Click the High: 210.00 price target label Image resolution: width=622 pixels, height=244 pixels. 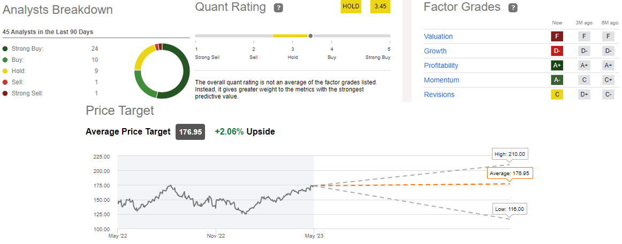click(x=510, y=154)
